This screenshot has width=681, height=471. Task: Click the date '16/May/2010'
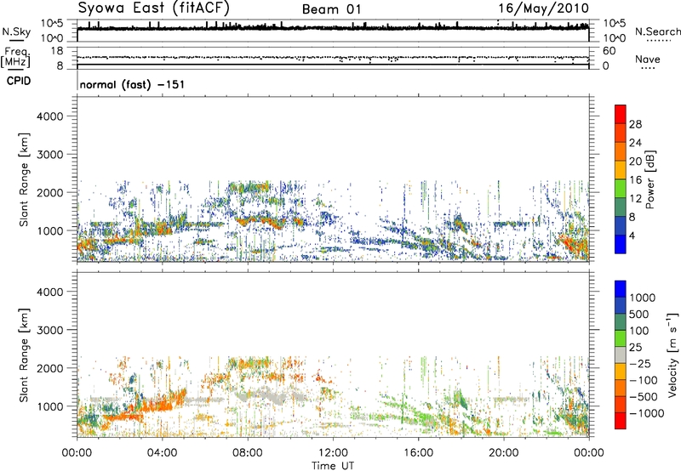click(543, 9)
